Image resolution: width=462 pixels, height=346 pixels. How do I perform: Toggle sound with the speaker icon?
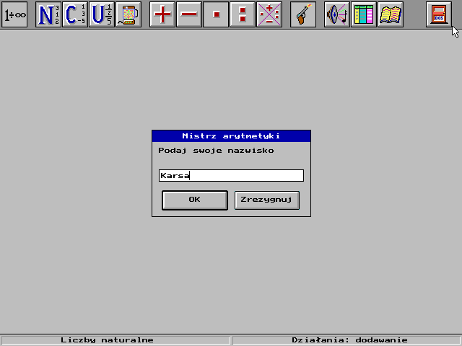coord(337,14)
